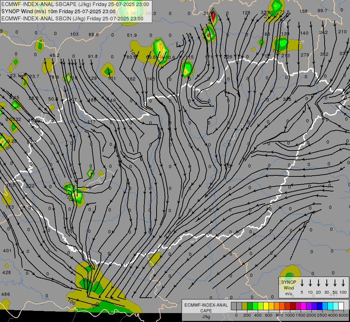This screenshot has height=322, width=350.
Task: Click the 23.7 value on the map
Action: pyautogui.click(x=34, y=77)
